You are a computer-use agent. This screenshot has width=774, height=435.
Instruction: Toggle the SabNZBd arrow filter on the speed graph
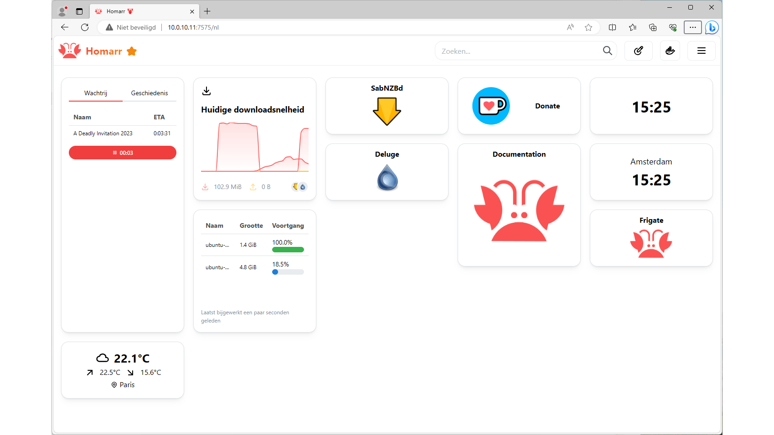(x=296, y=186)
